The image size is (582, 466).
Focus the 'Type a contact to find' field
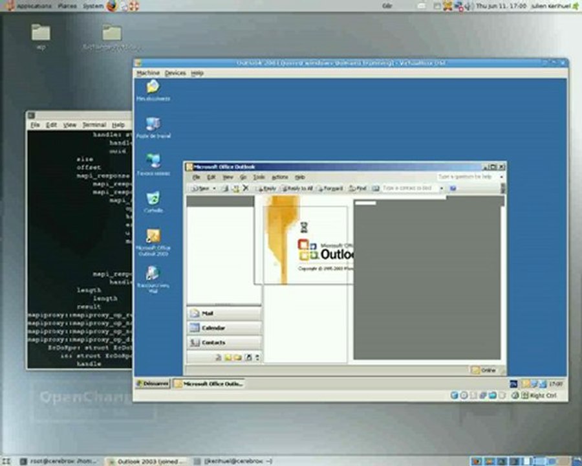[x=410, y=188]
